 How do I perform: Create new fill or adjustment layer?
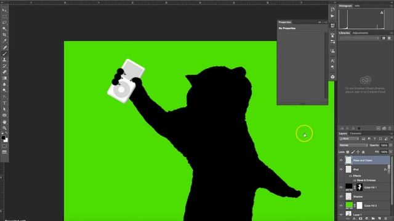point(367,219)
